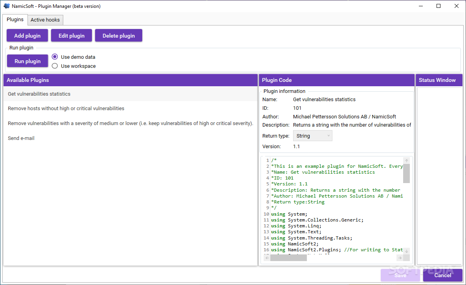466x285 pixels.
Task: Click the code editor vertical scrollbar thumb
Action: pos(407,174)
